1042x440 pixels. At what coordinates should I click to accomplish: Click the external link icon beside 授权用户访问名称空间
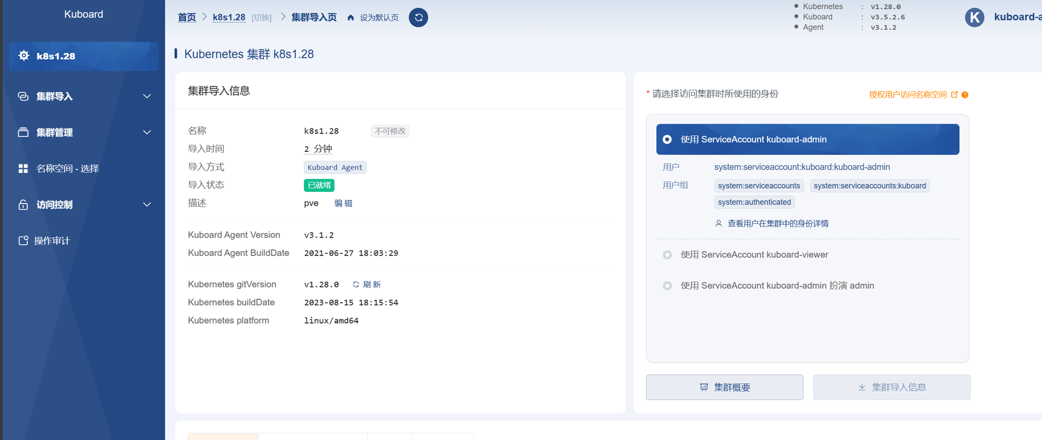954,94
